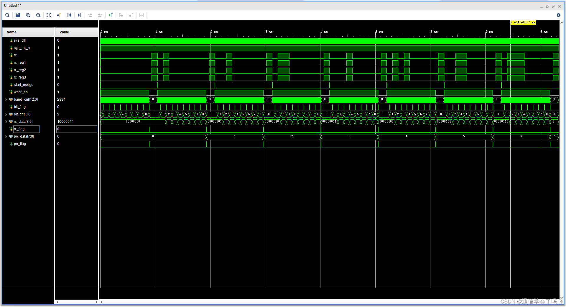This screenshot has height=307, width=566.
Task: Click the Name column header
Action: pyautogui.click(x=28, y=32)
